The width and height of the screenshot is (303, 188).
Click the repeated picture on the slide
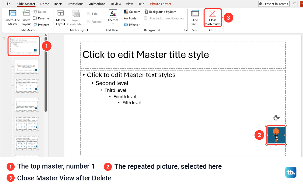(276, 135)
